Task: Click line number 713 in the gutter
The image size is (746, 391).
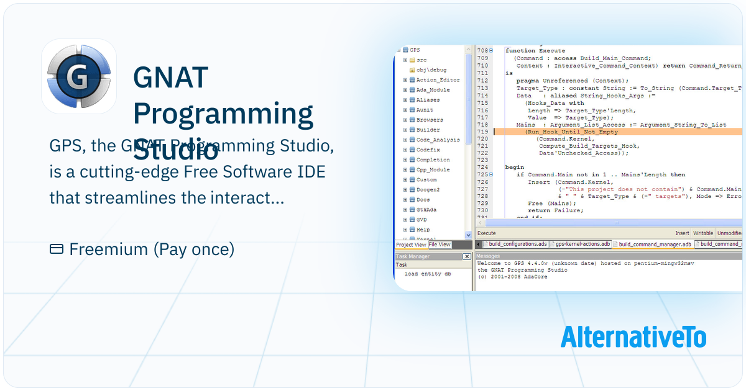Action: (x=482, y=88)
